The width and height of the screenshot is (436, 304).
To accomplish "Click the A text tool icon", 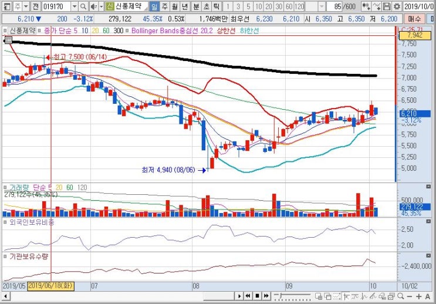I will click(427, 296).
